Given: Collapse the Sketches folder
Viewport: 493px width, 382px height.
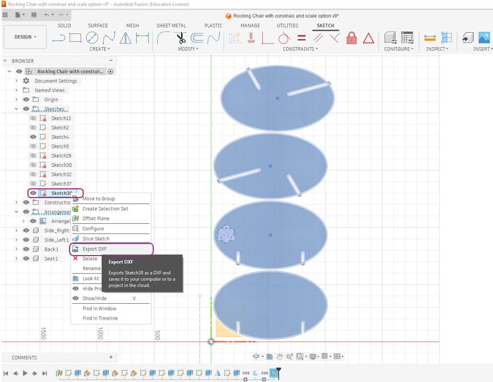Looking at the screenshot, I should [x=16, y=109].
